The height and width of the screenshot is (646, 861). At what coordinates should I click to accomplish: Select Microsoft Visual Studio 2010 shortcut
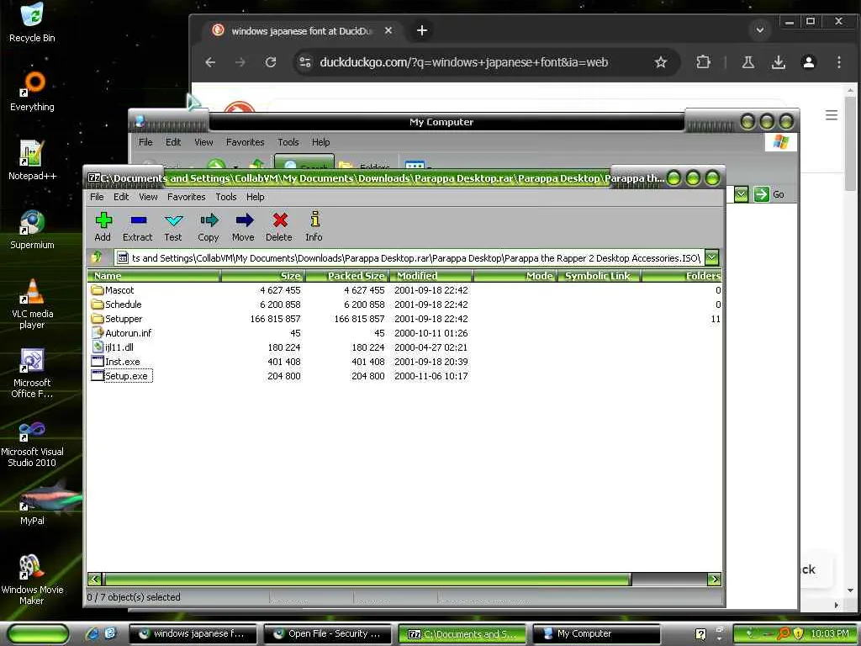tap(32, 442)
